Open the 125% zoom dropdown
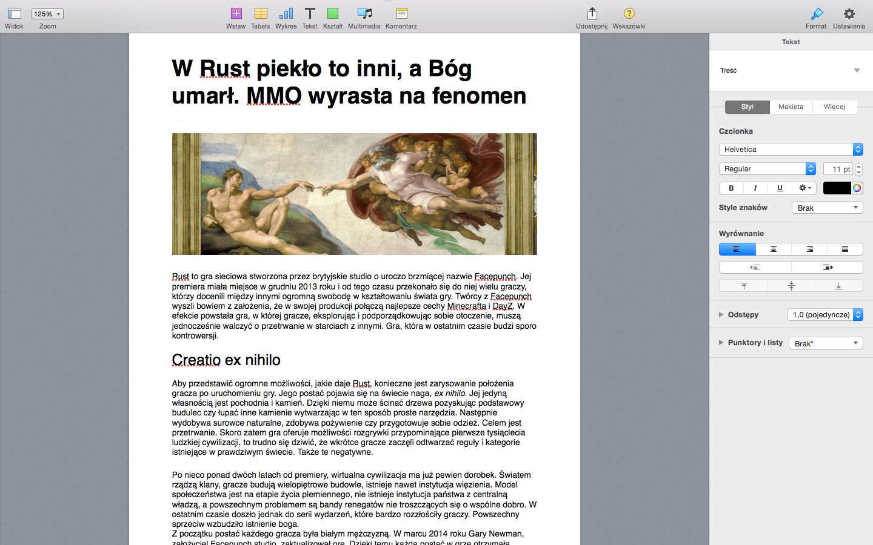This screenshot has width=873, height=545. (47, 14)
